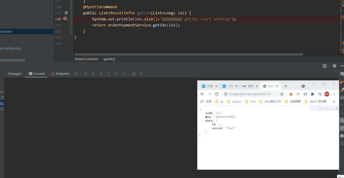Click the debug panel crosshair target icon

point(325,66)
